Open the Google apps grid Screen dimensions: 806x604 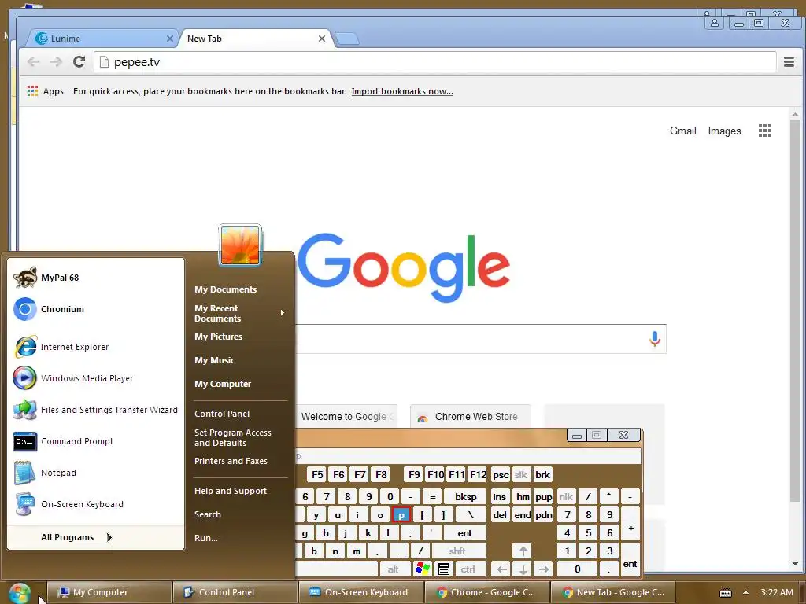click(765, 131)
